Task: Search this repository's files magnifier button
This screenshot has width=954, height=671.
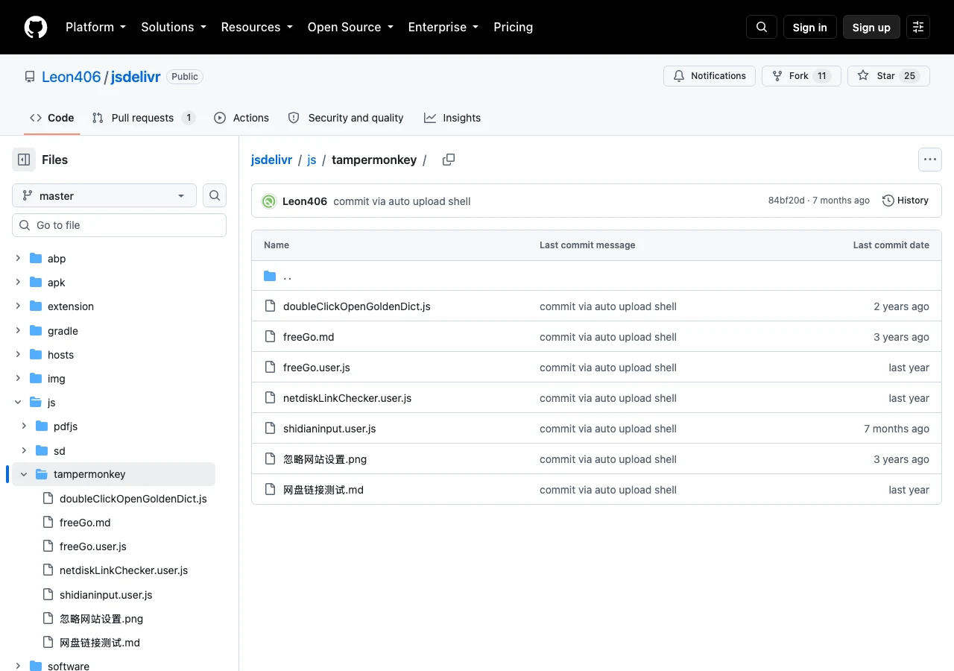Action: (215, 195)
